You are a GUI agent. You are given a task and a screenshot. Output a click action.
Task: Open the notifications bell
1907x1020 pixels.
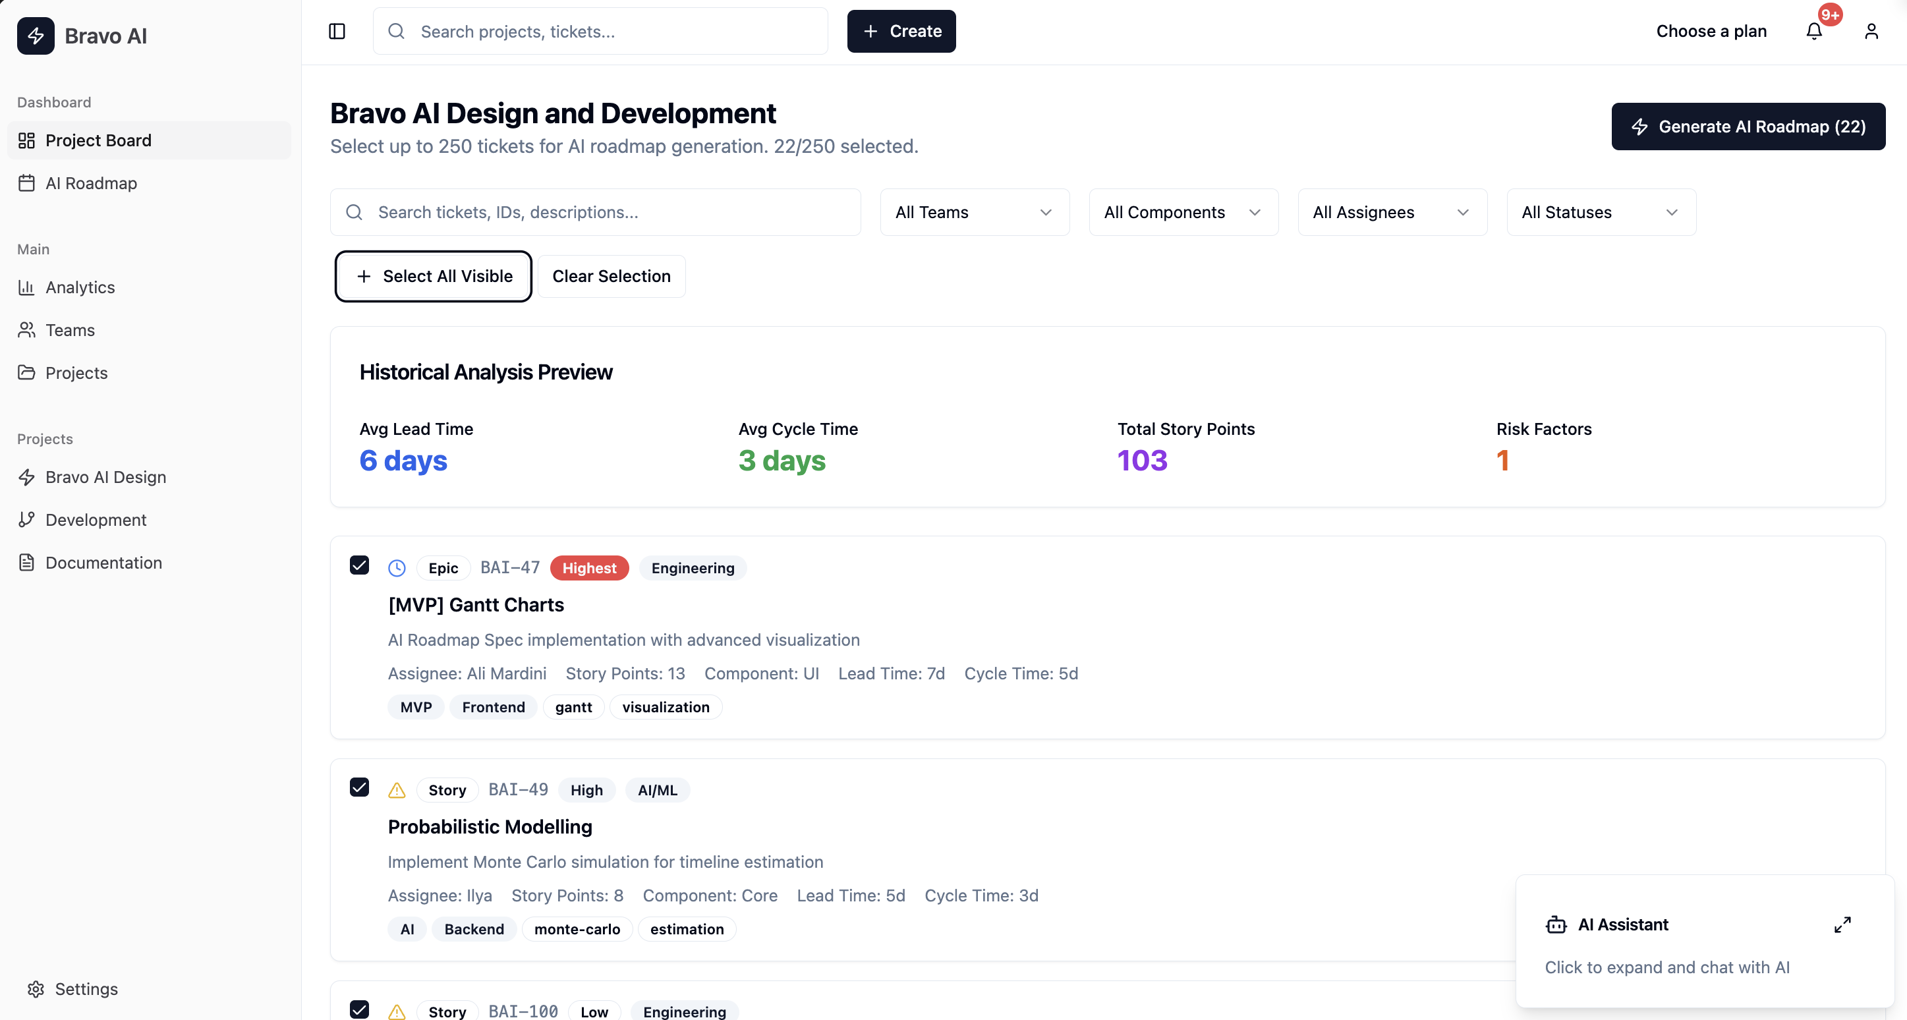[x=1813, y=31]
